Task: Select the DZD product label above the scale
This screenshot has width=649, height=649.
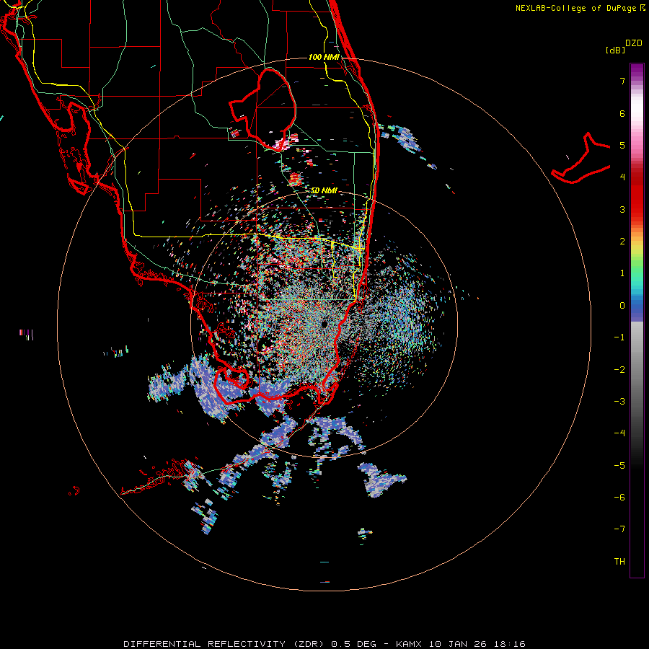Action: pyautogui.click(x=634, y=43)
